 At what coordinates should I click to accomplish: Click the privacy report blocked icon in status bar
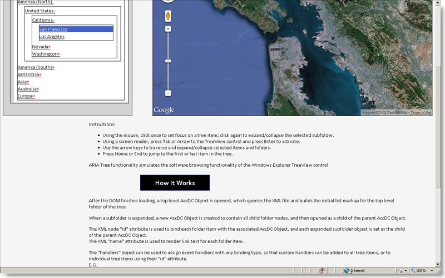click(322, 271)
